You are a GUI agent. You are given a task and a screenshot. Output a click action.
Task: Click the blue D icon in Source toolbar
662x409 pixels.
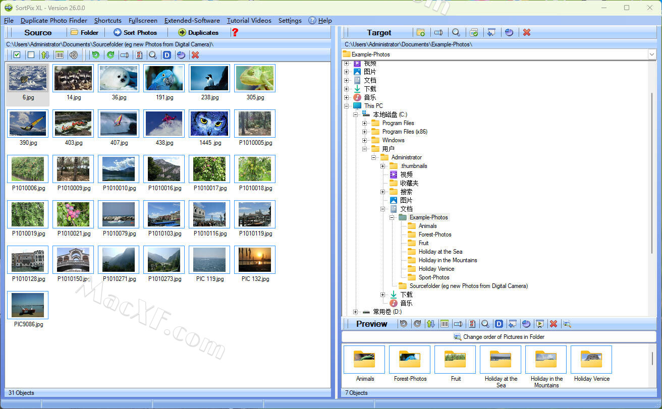(167, 55)
